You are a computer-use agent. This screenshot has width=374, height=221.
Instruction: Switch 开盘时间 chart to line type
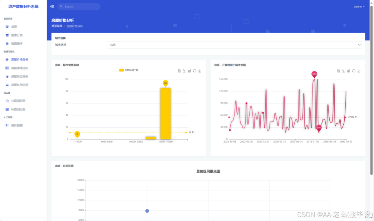coord(344,71)
